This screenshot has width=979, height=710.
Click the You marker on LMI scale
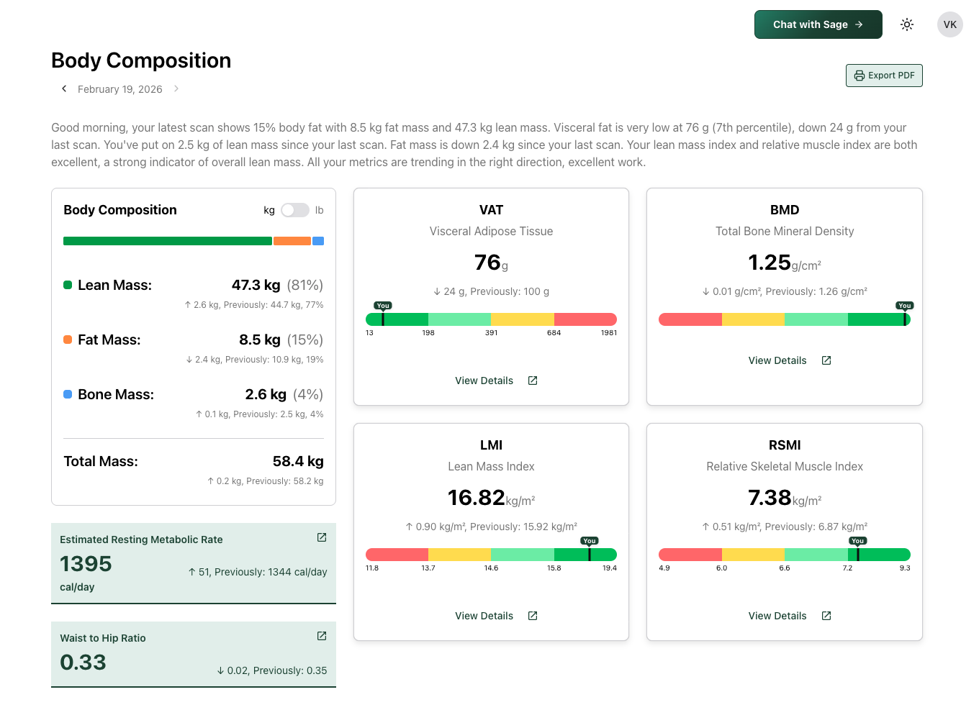590,541
